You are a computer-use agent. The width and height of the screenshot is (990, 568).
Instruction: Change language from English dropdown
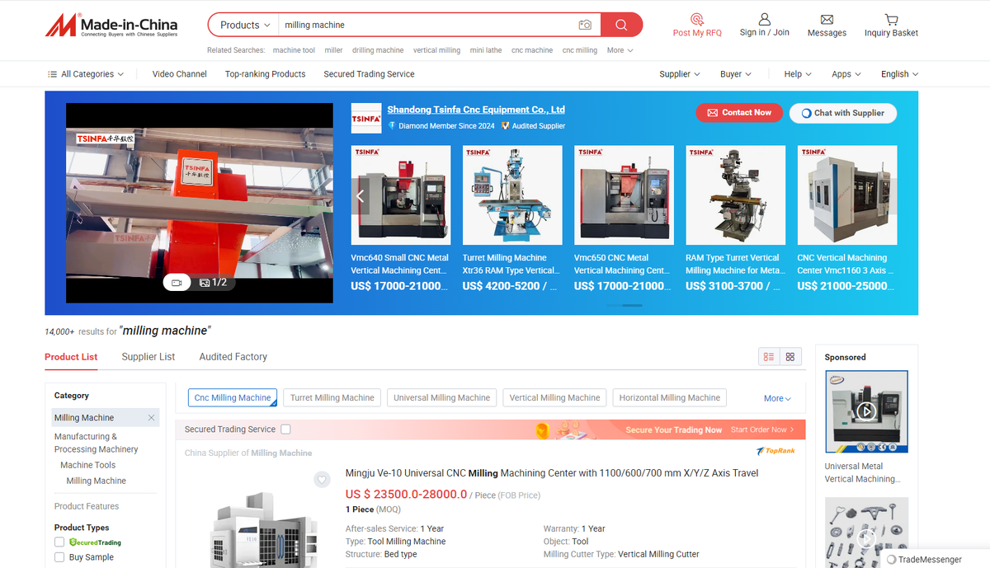[x=899, y=74]
